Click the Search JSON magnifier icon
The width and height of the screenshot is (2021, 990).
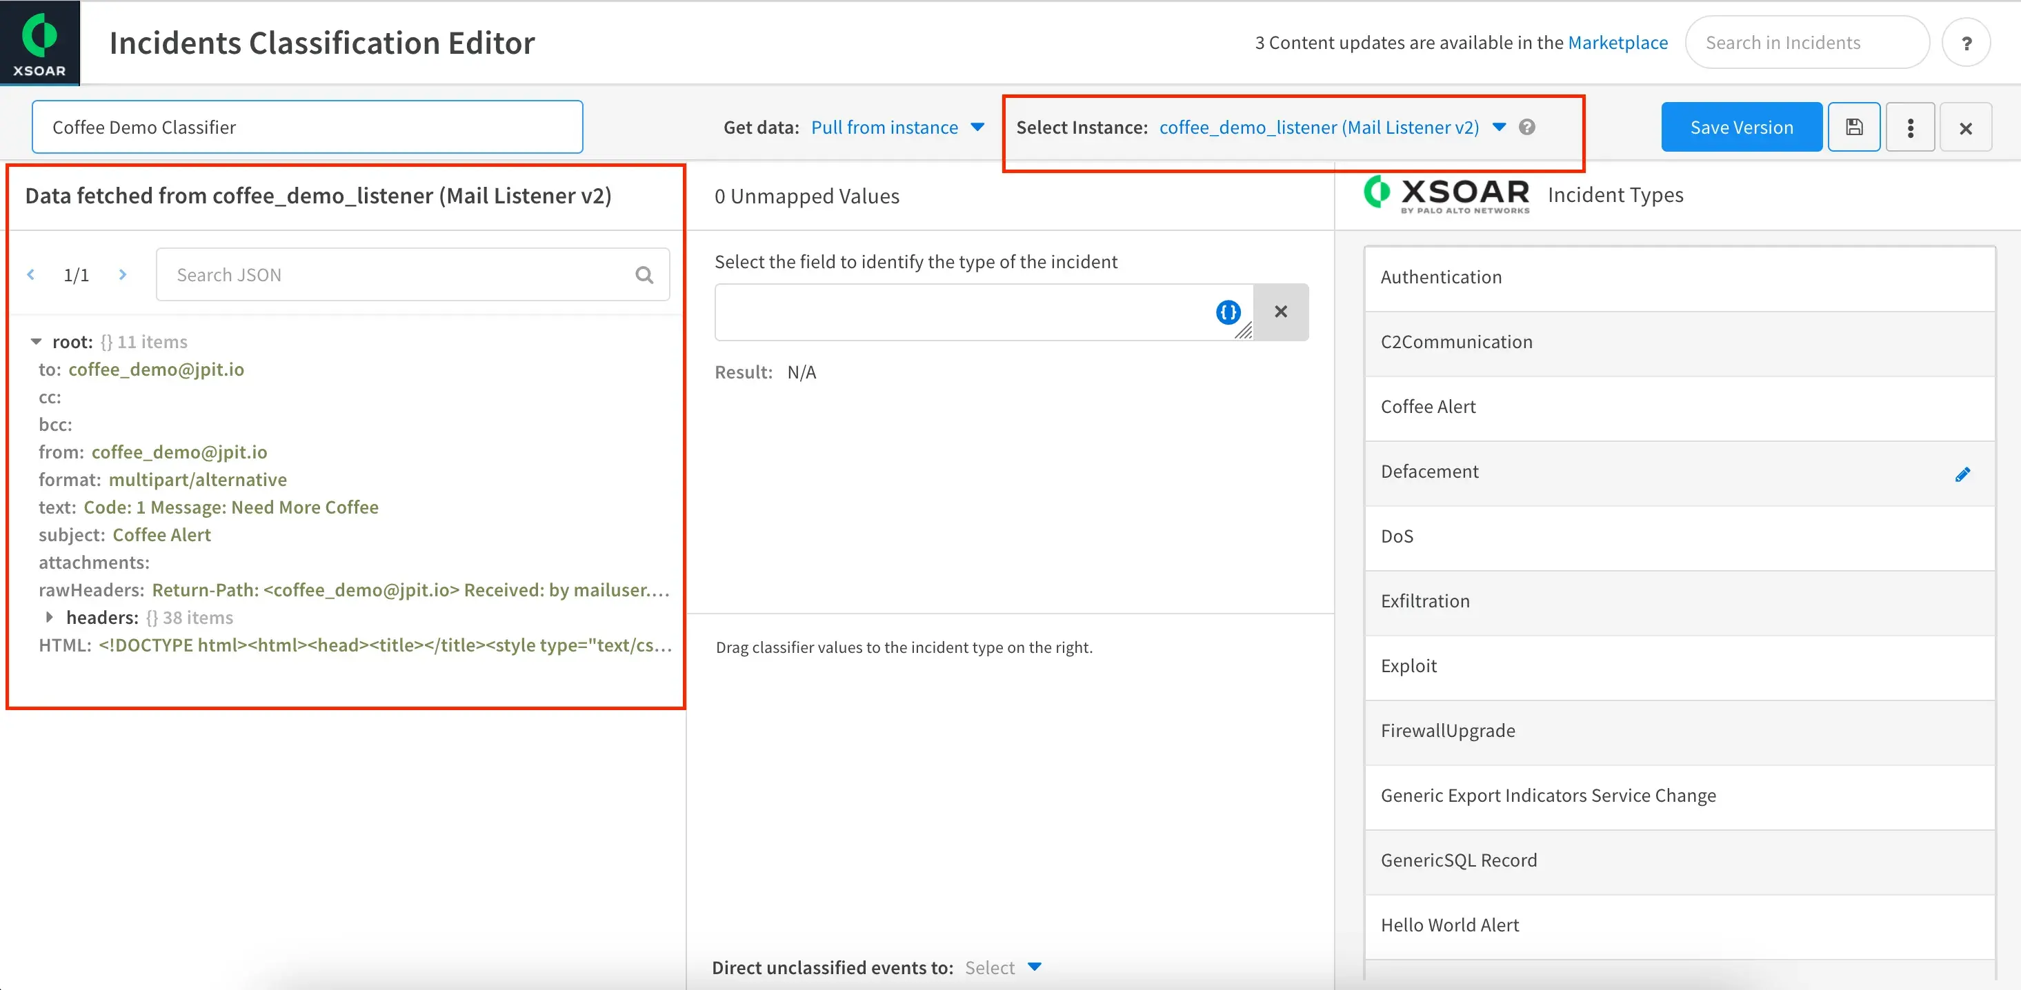click(644, 275)
